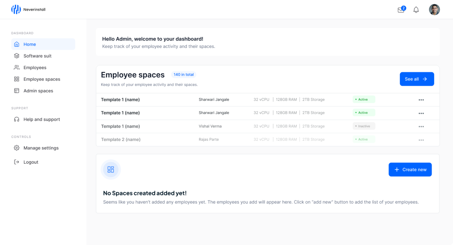Image resolution: width=453 pixels, height=245 pixels.
Task: Click the Logout icon
Action: pyautogui.click(x=17, y=162)
